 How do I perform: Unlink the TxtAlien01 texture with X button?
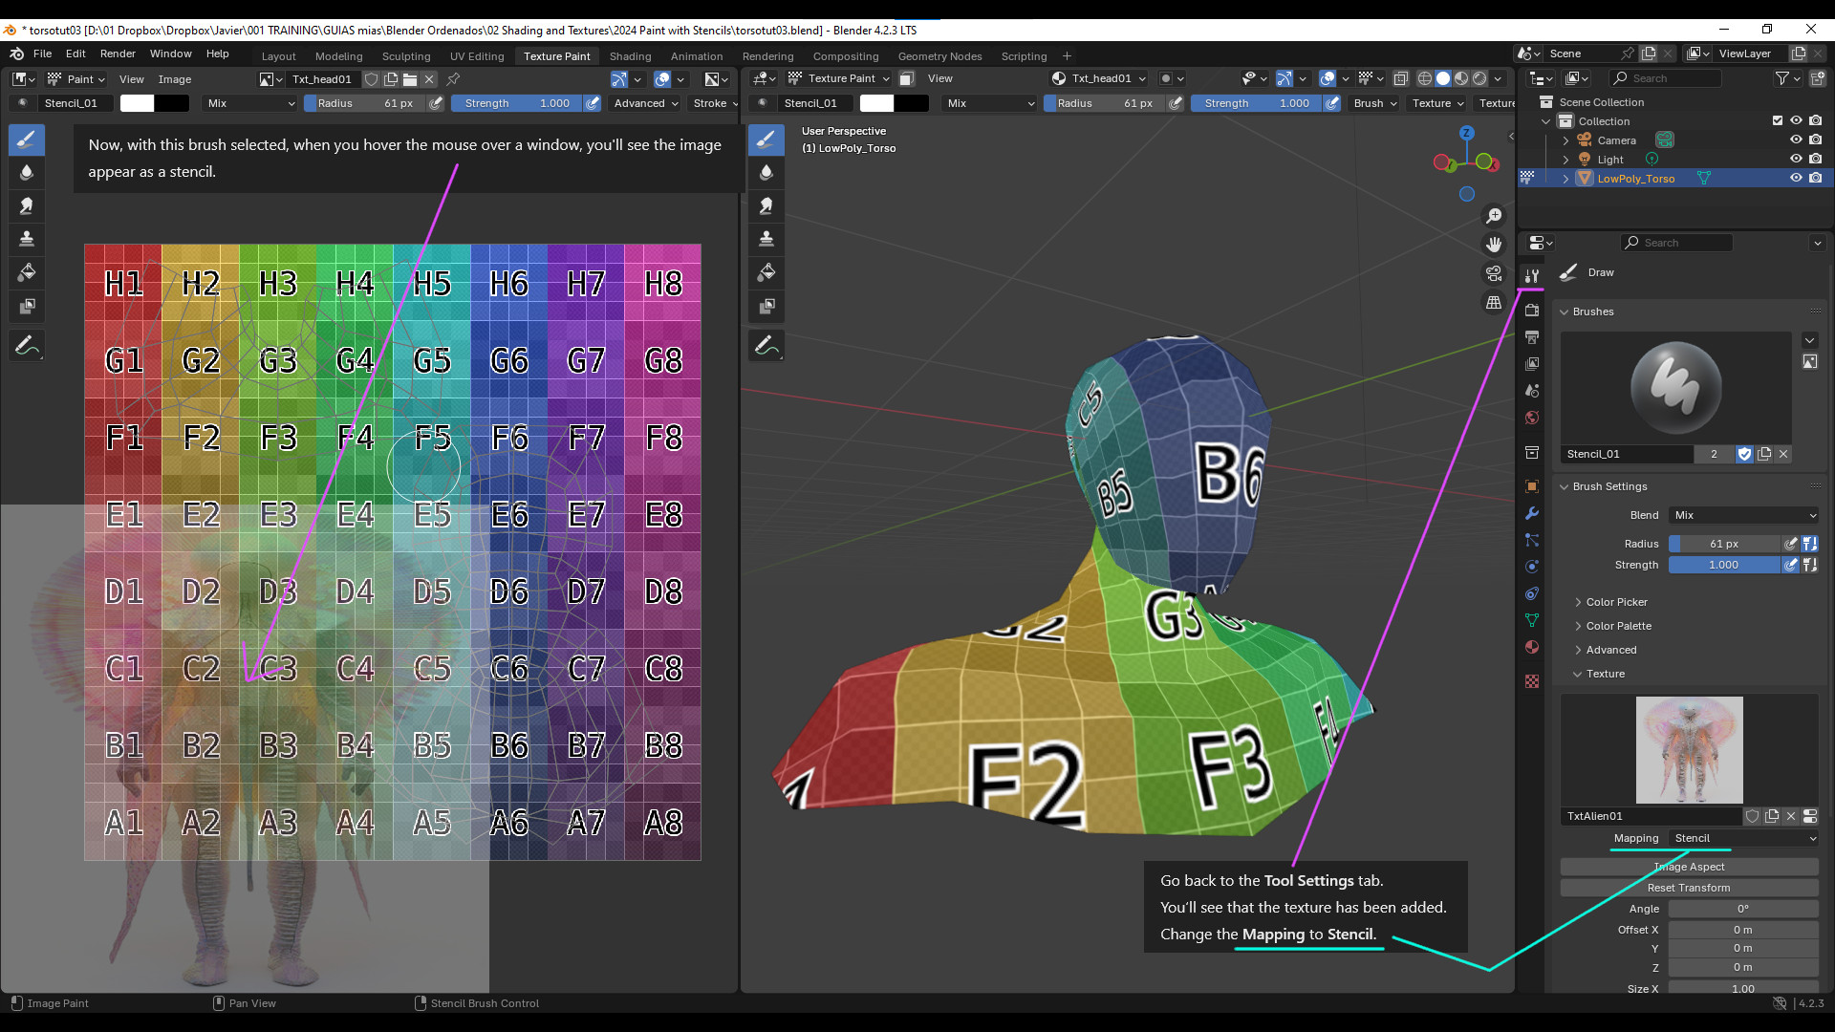(x=1790, y=816)
